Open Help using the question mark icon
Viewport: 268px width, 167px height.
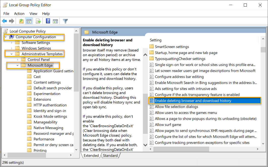point(48,21)
